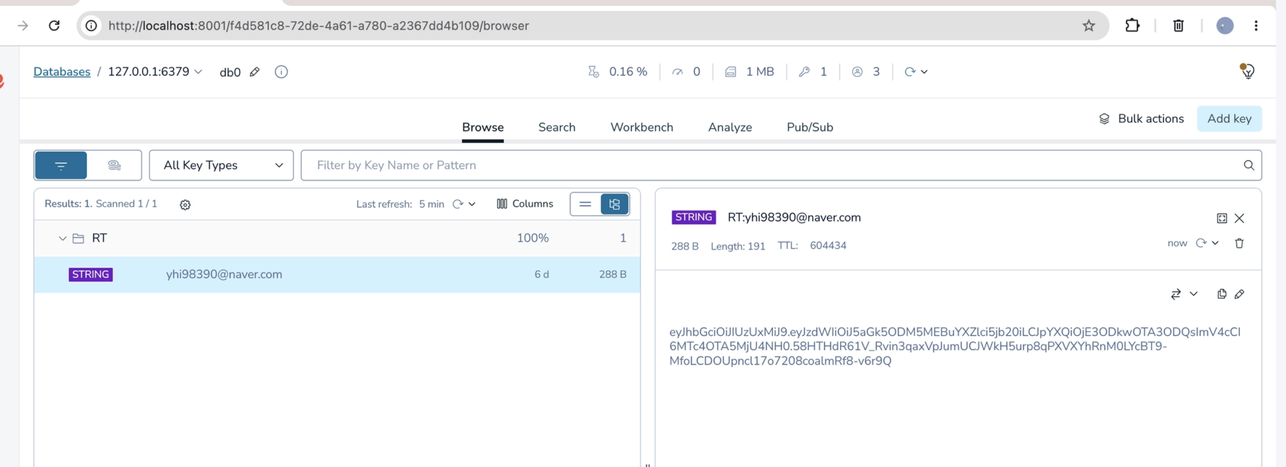Viewport: 1286px width, 467px height.
Task: Edit the TTL value 604434
Action: click(x=828, y=246)
